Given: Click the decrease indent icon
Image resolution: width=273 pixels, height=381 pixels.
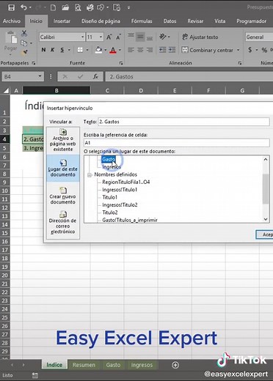Looking at the screenshot, I should [163, 50].
